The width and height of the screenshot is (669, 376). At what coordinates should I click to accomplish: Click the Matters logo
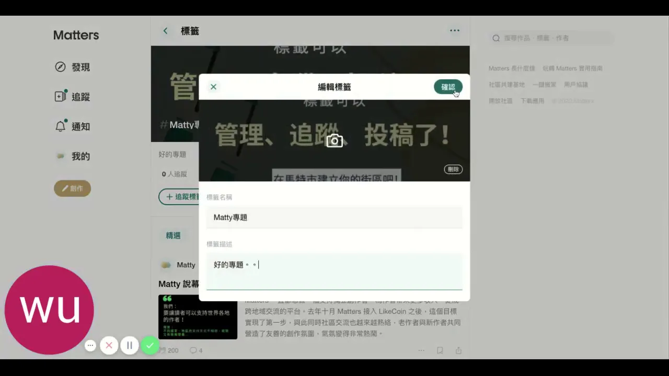point(76,35)
